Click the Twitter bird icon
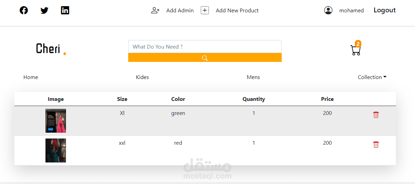 (x=44, y=10)
